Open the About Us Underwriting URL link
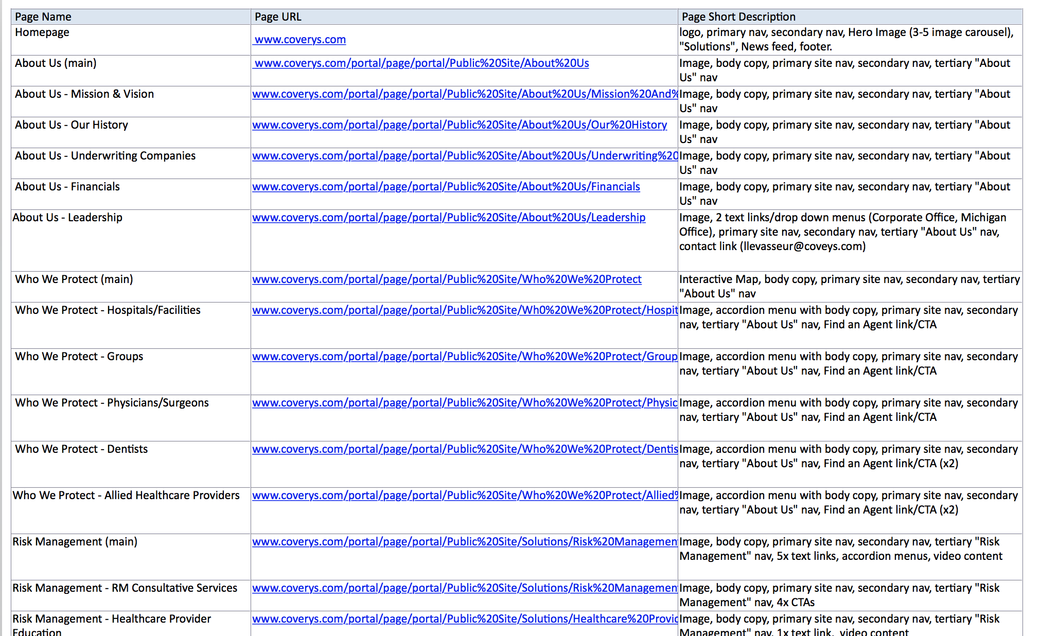1057x636 pixels. click(465, 156)
